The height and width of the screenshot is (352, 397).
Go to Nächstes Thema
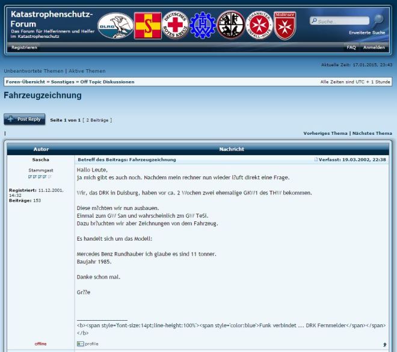pos(372,133)
